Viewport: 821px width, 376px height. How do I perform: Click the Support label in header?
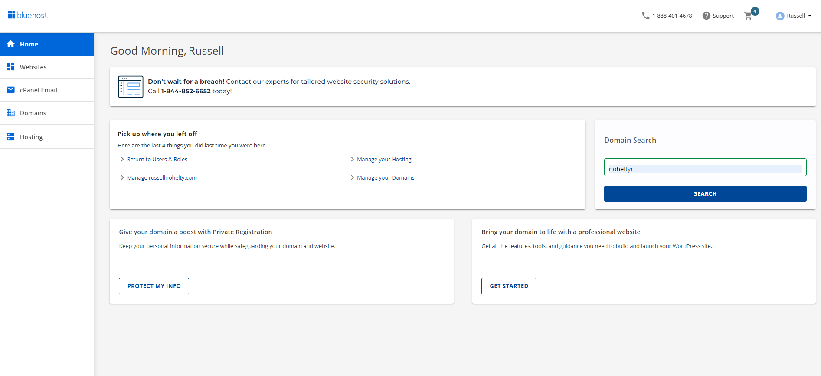(x=723, y=16)
